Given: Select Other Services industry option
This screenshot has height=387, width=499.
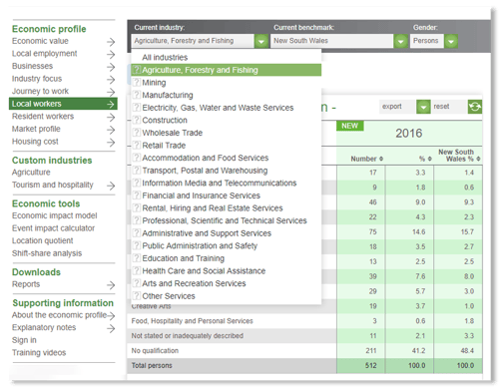Looking at the screenshot, I should (x=169, y=296).
